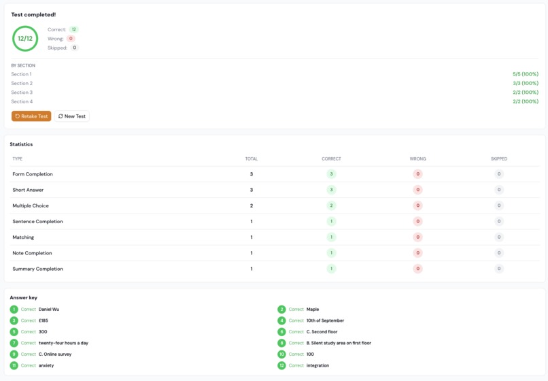Click red wrong count for Matching
The height and width of the screenshot is (381, 548).
coord(417,237)
